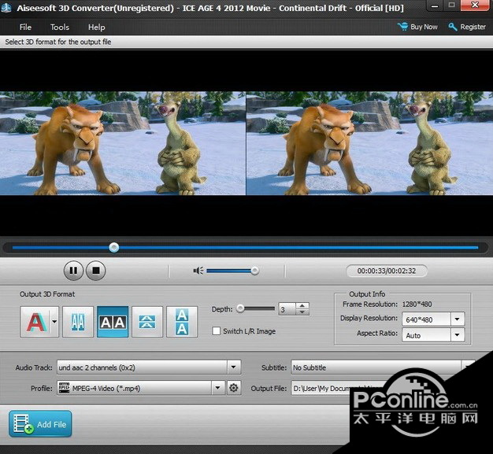Open the Display Resolution dropdown

457,319
